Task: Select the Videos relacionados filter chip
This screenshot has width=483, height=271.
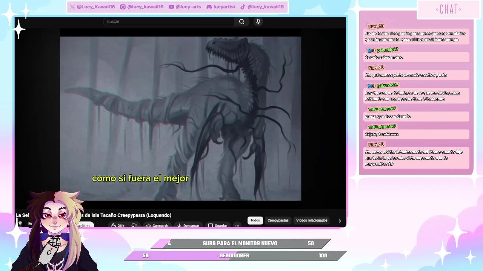Action: [312, 220]
